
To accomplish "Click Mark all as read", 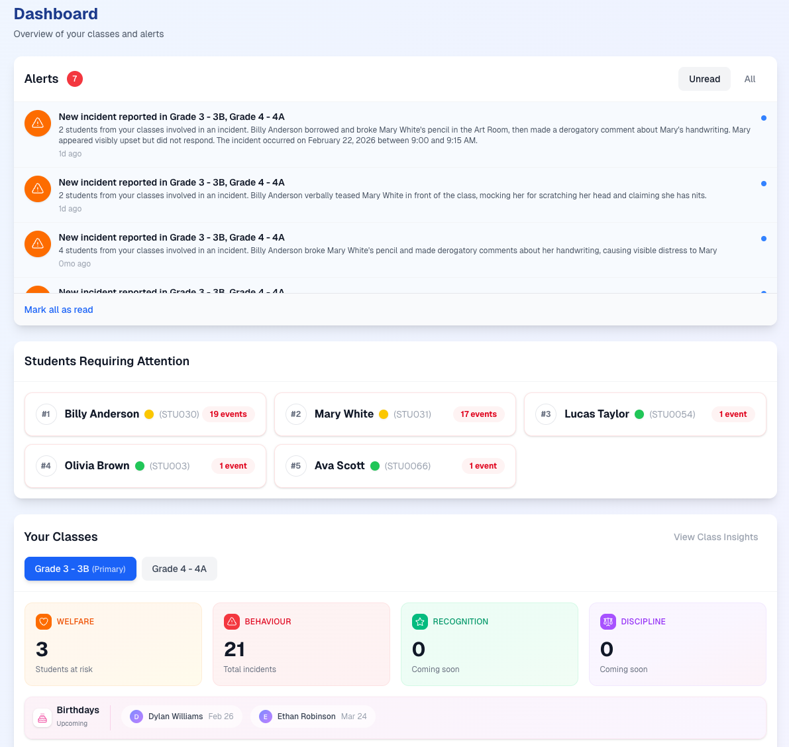I will coord(58,310).
